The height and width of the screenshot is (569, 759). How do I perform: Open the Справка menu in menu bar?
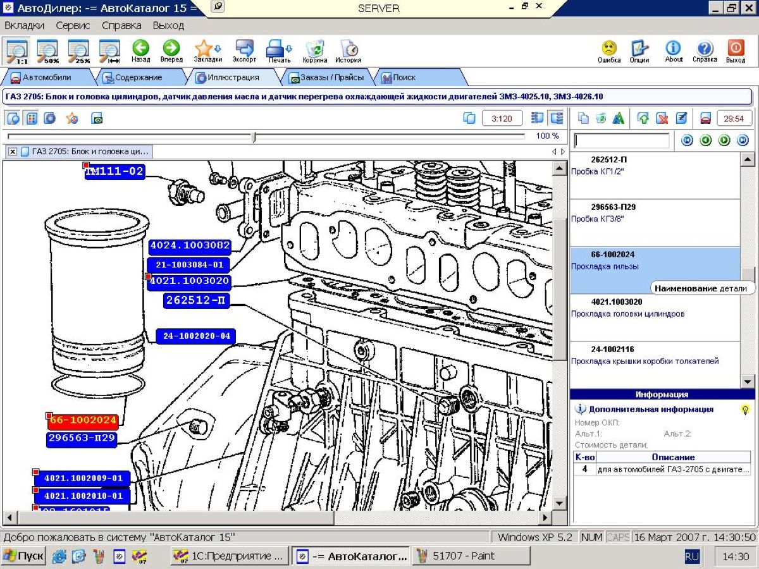pyautogui.click(x=121, y=26)
